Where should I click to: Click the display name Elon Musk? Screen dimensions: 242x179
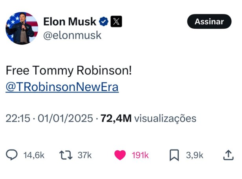pos(70,22)
